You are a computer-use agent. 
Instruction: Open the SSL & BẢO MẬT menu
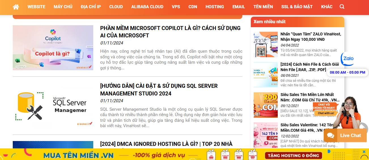[297, 7]
